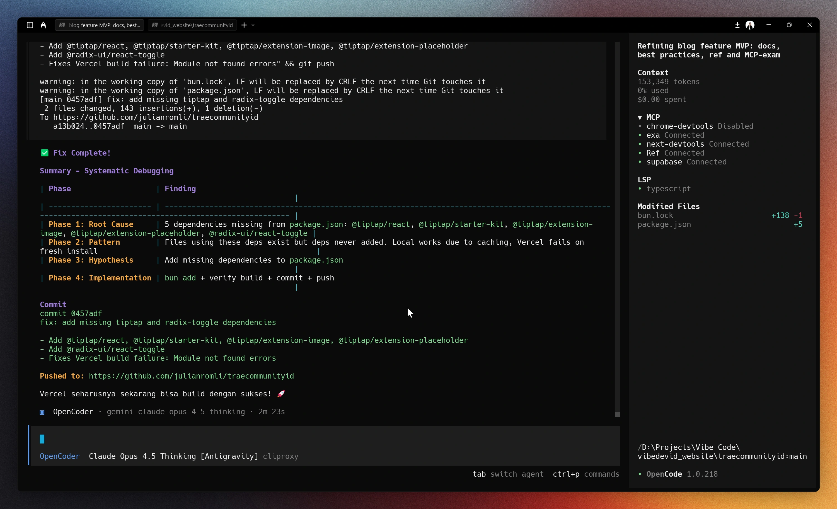Open the tab list chevron dropdown

click(x=253, y=25)
